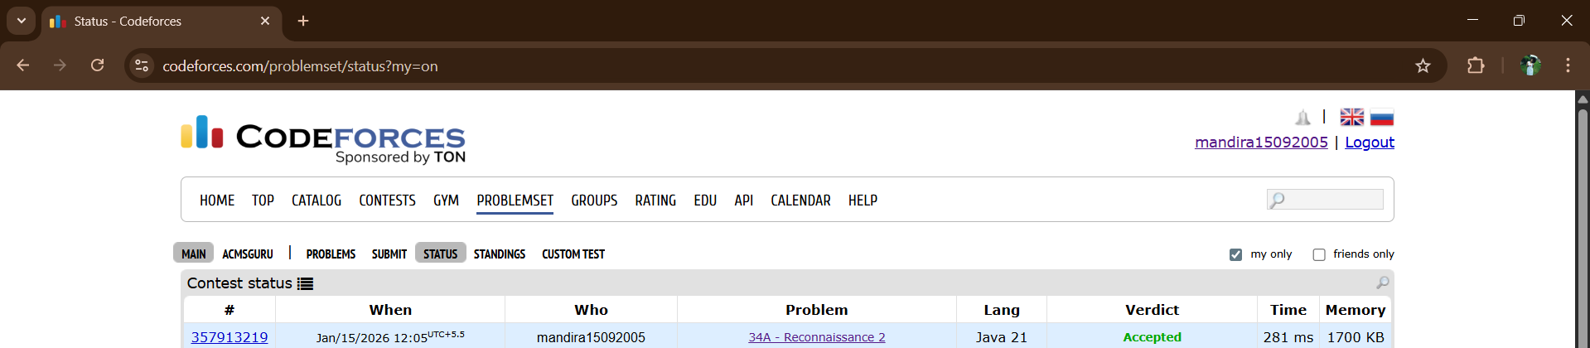Click into the site search field

(1325, 200)
